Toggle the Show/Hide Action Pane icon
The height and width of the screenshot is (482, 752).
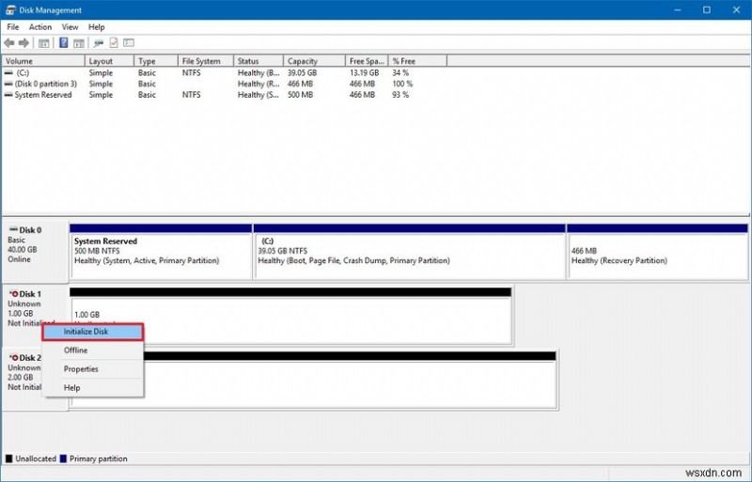(x=79, y=43)
